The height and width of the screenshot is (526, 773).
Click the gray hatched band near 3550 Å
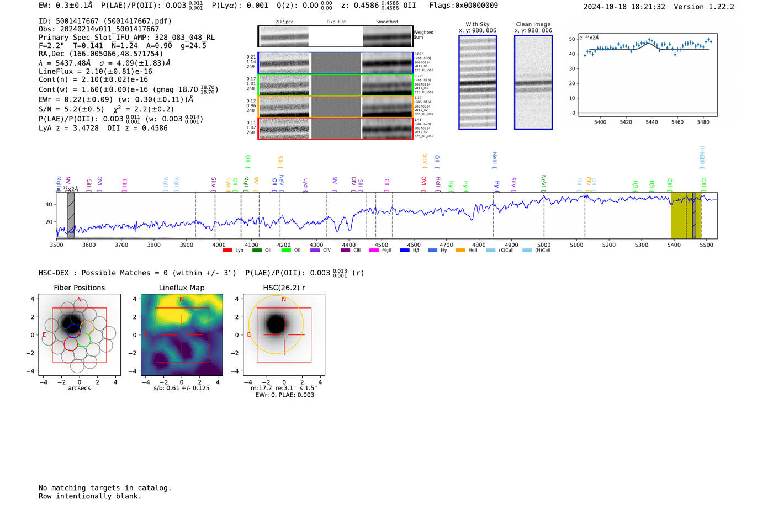pos(71,216)
